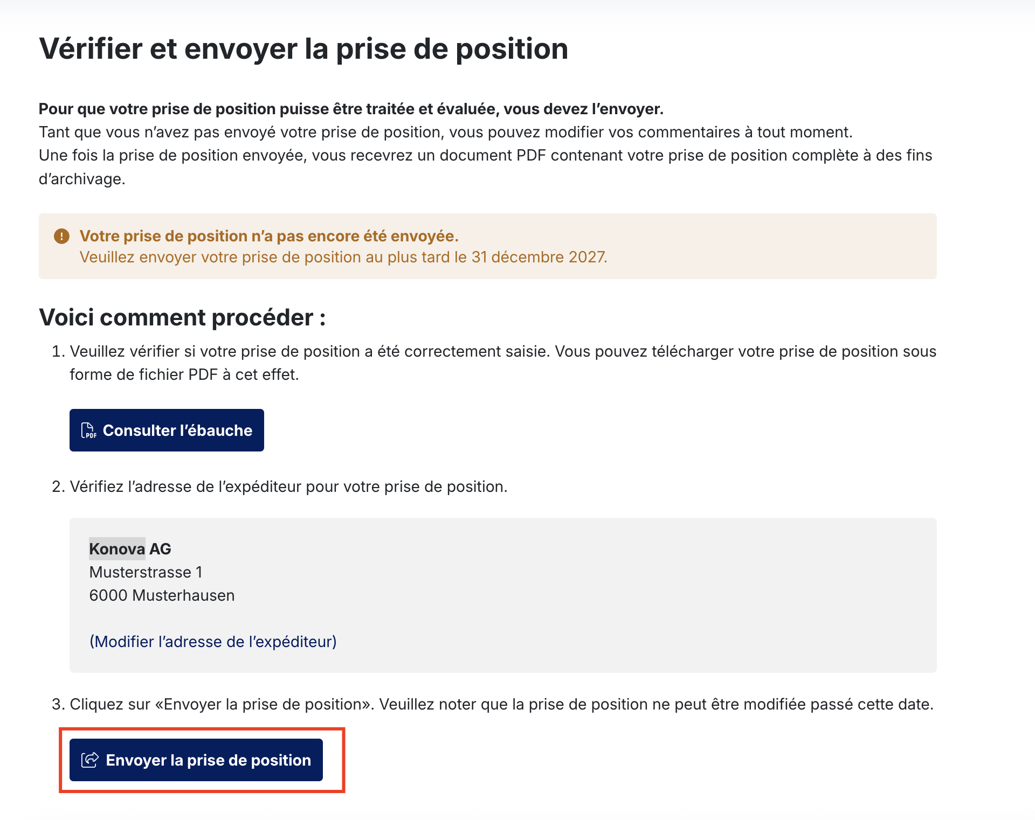This screenshot has height=820, width=1035.
Task: Click the orange exclamation warning icon
Action: point(61,236)
